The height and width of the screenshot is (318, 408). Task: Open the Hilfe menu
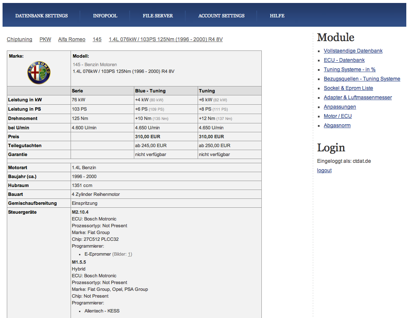[x=277, y=16]
